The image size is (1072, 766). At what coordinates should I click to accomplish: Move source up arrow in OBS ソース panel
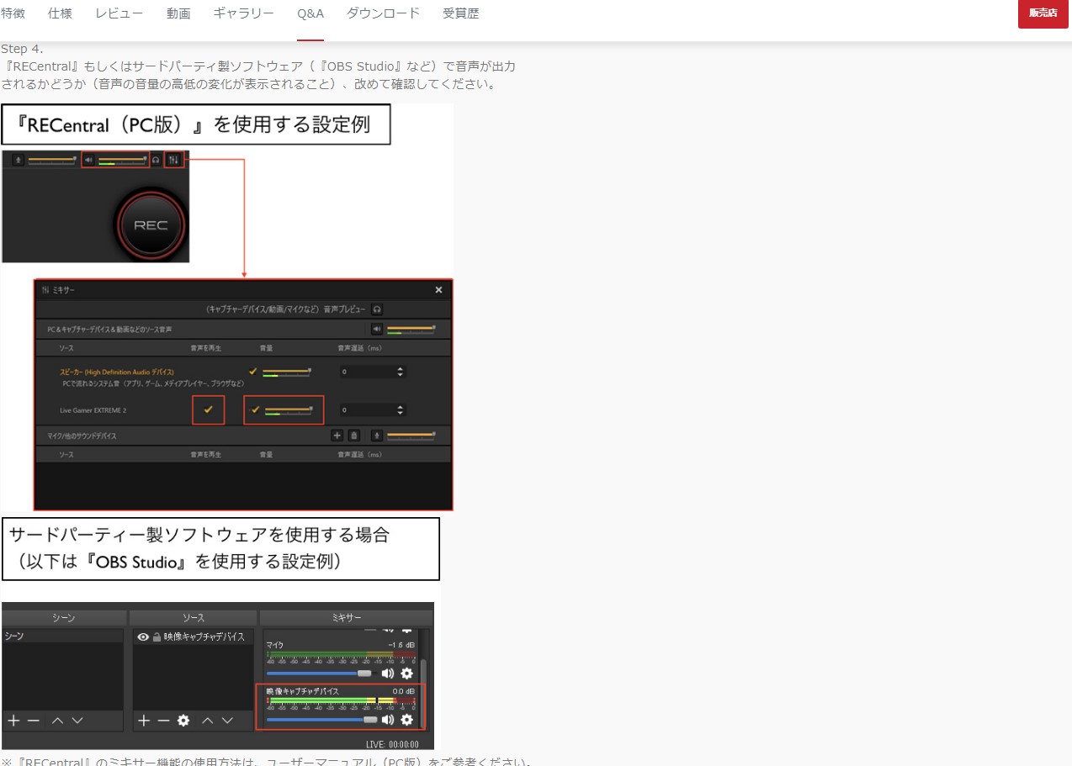point(207,721)
